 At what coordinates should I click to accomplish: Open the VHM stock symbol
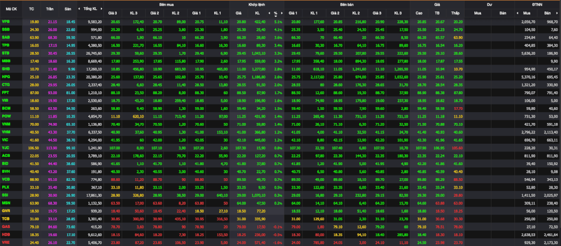[6, 132]
